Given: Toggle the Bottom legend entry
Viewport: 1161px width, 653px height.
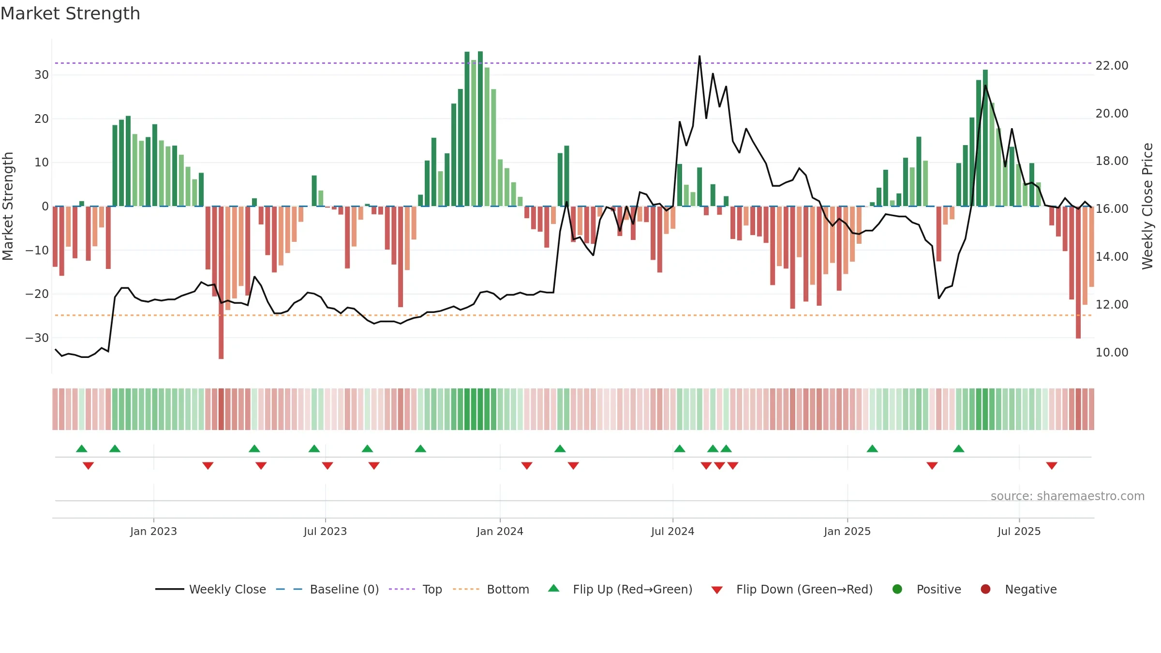Looking at the screenshot, I should (491, 589).
